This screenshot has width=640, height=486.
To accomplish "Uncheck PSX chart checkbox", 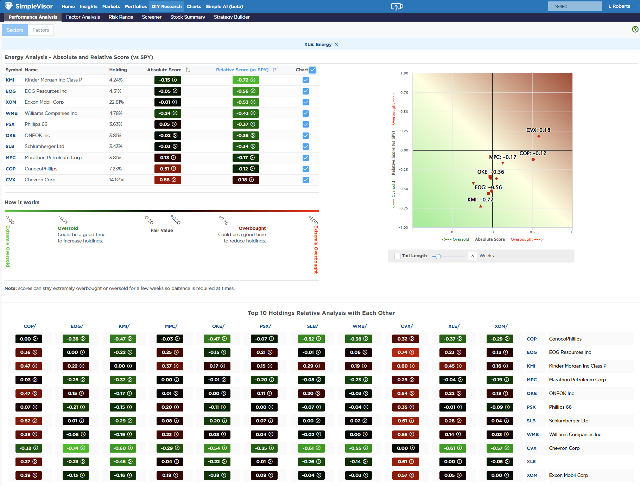I will [x=306, y=124].
